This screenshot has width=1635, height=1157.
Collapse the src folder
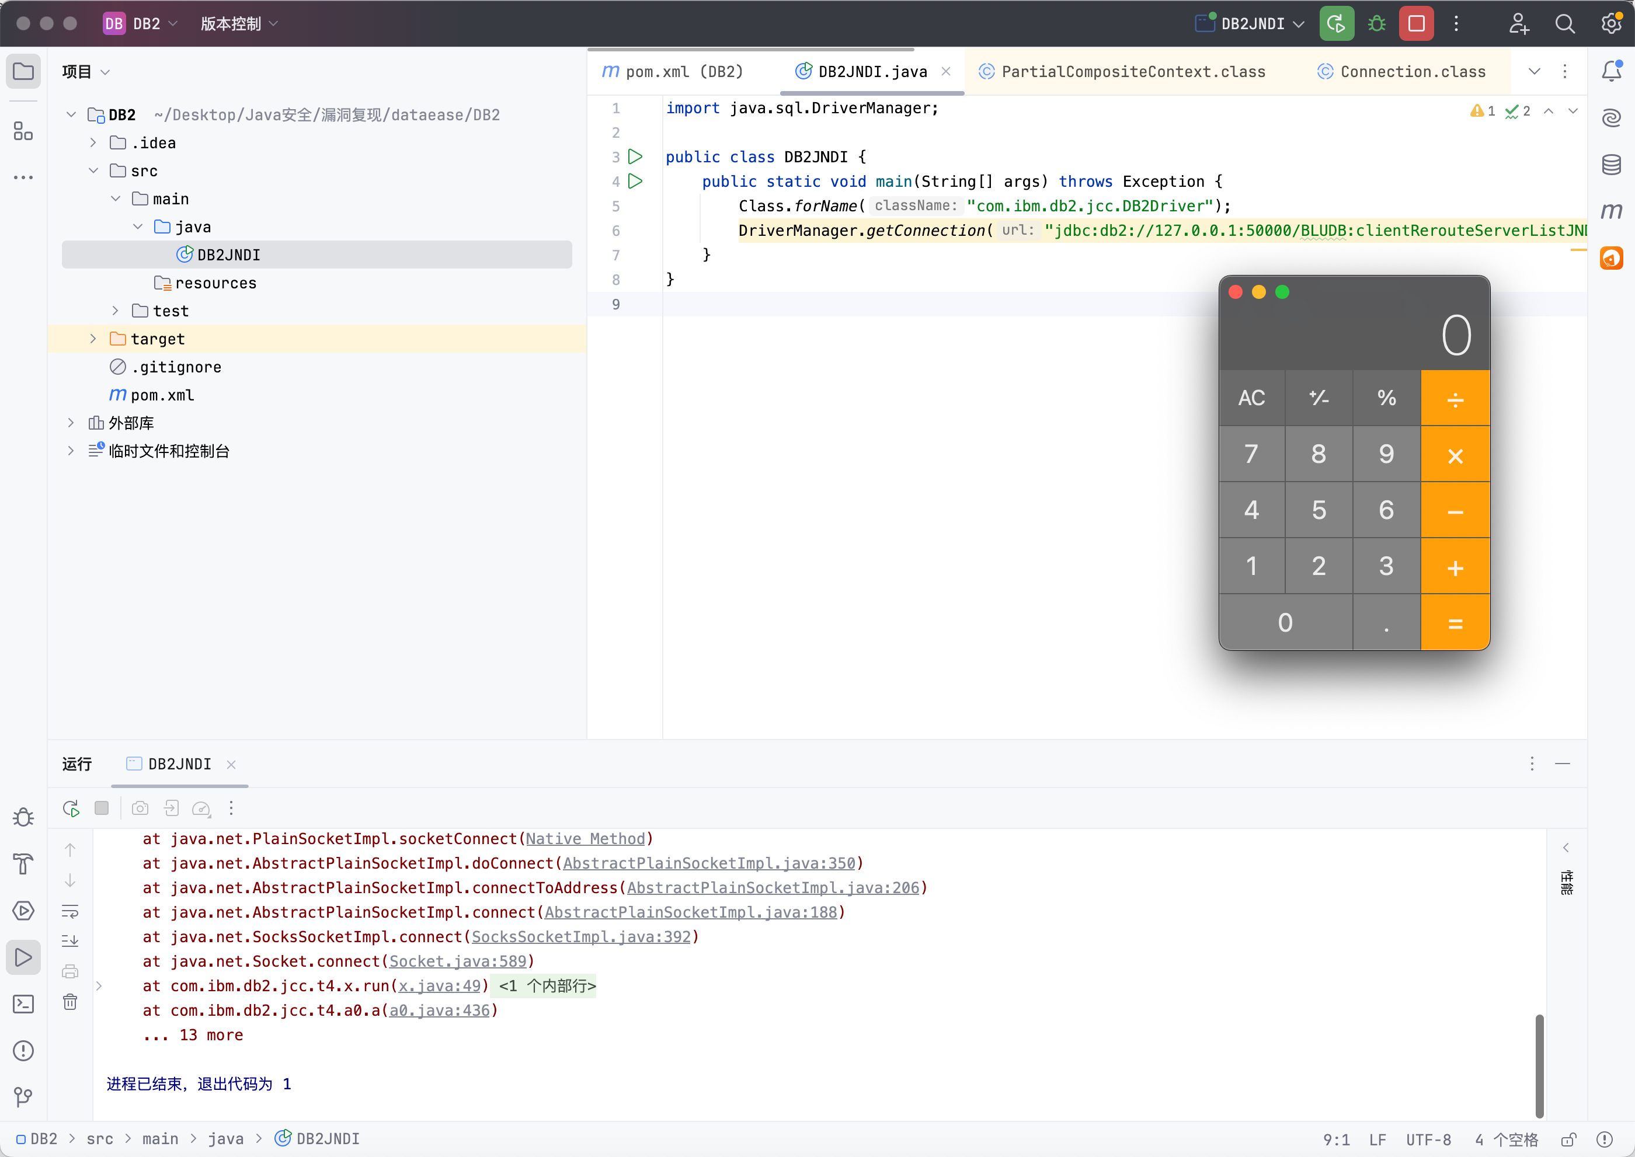click(93, 171)
